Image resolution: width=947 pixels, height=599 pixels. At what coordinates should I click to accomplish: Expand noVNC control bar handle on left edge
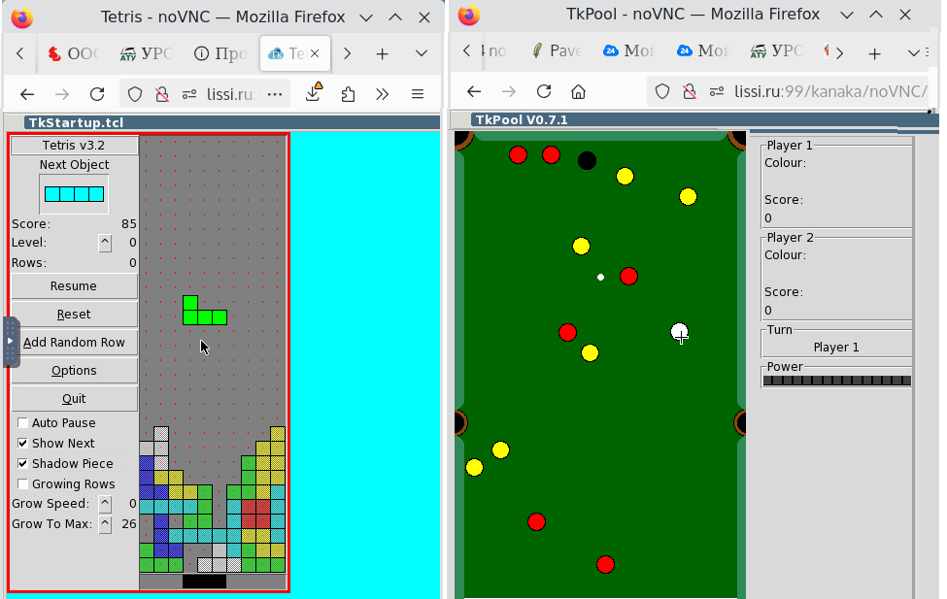coord(11,341)
